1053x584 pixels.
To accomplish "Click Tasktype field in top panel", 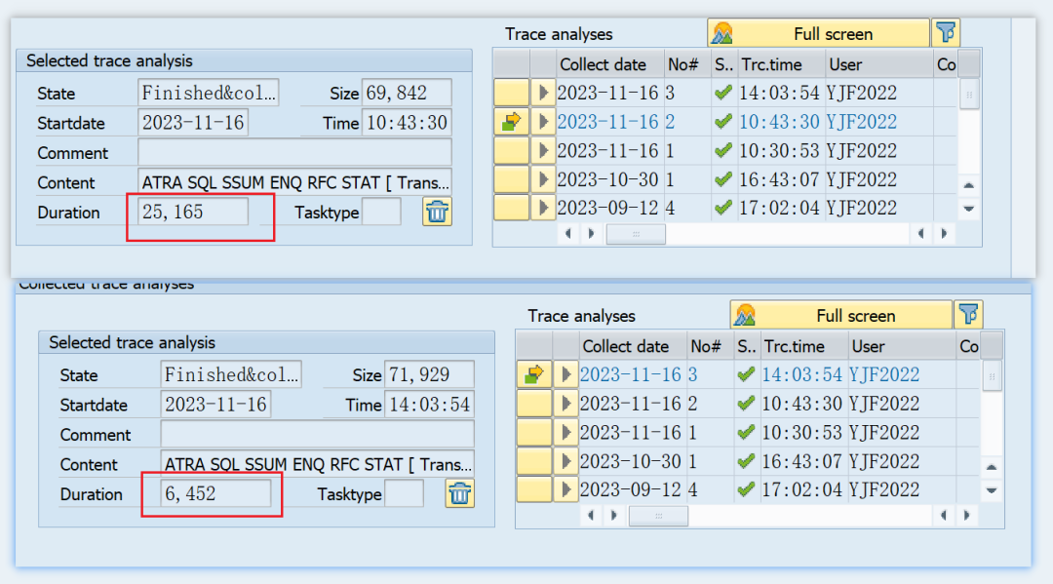I will (381, 213).
